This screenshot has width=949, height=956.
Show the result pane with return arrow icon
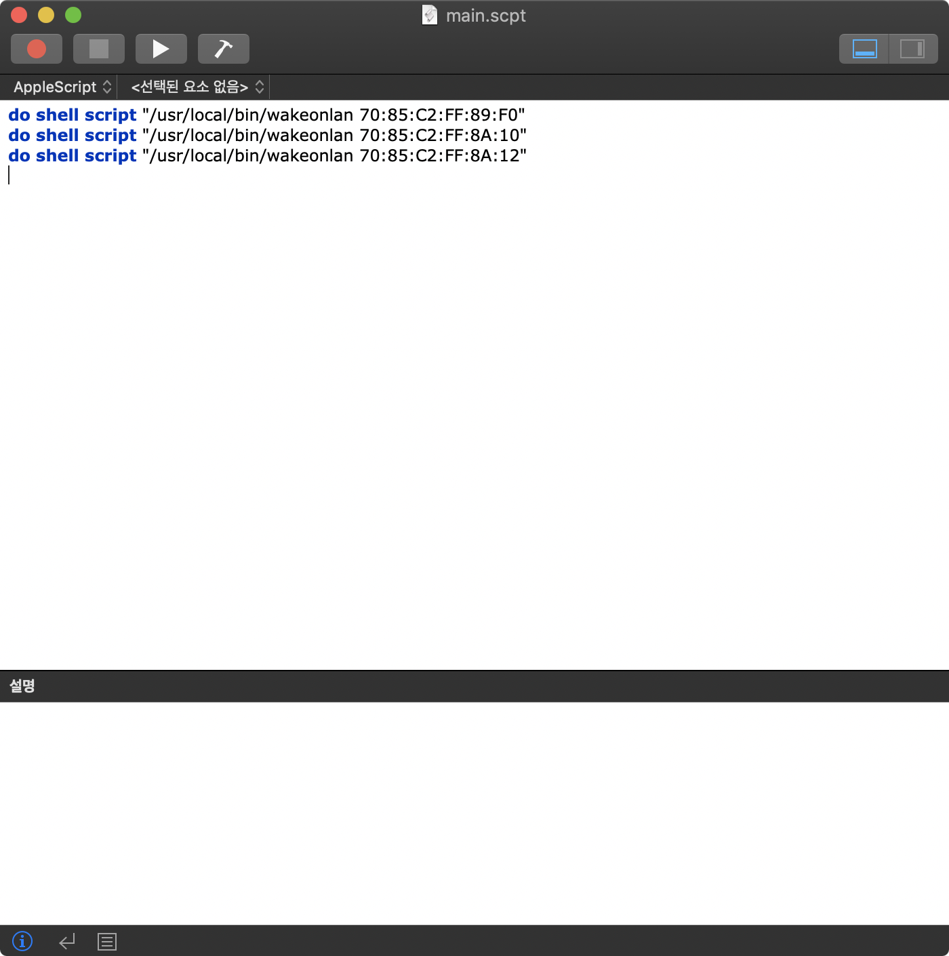pos(66,941)
